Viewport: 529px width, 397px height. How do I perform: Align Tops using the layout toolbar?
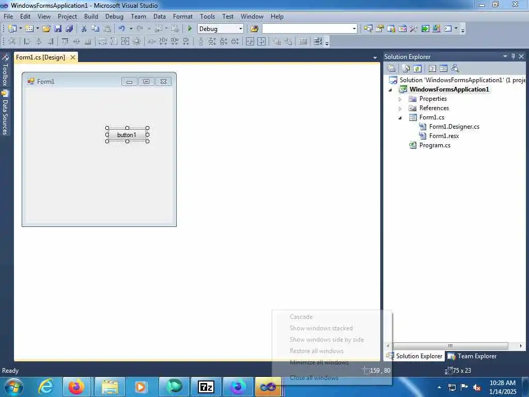(x=65, y=41)
